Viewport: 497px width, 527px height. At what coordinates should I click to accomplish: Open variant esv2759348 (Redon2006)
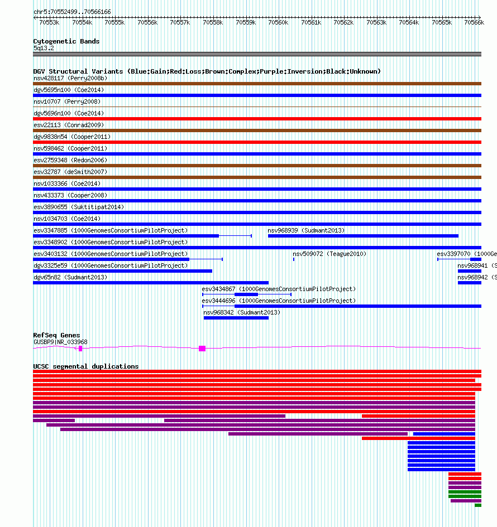(70, 160)
